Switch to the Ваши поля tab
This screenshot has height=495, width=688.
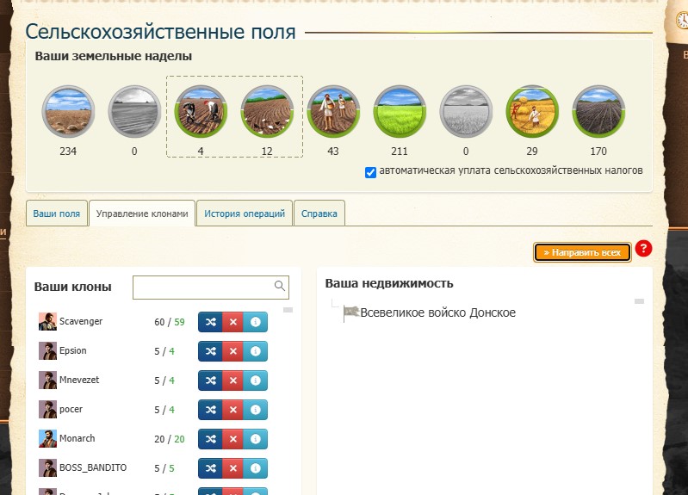[57, 213]
